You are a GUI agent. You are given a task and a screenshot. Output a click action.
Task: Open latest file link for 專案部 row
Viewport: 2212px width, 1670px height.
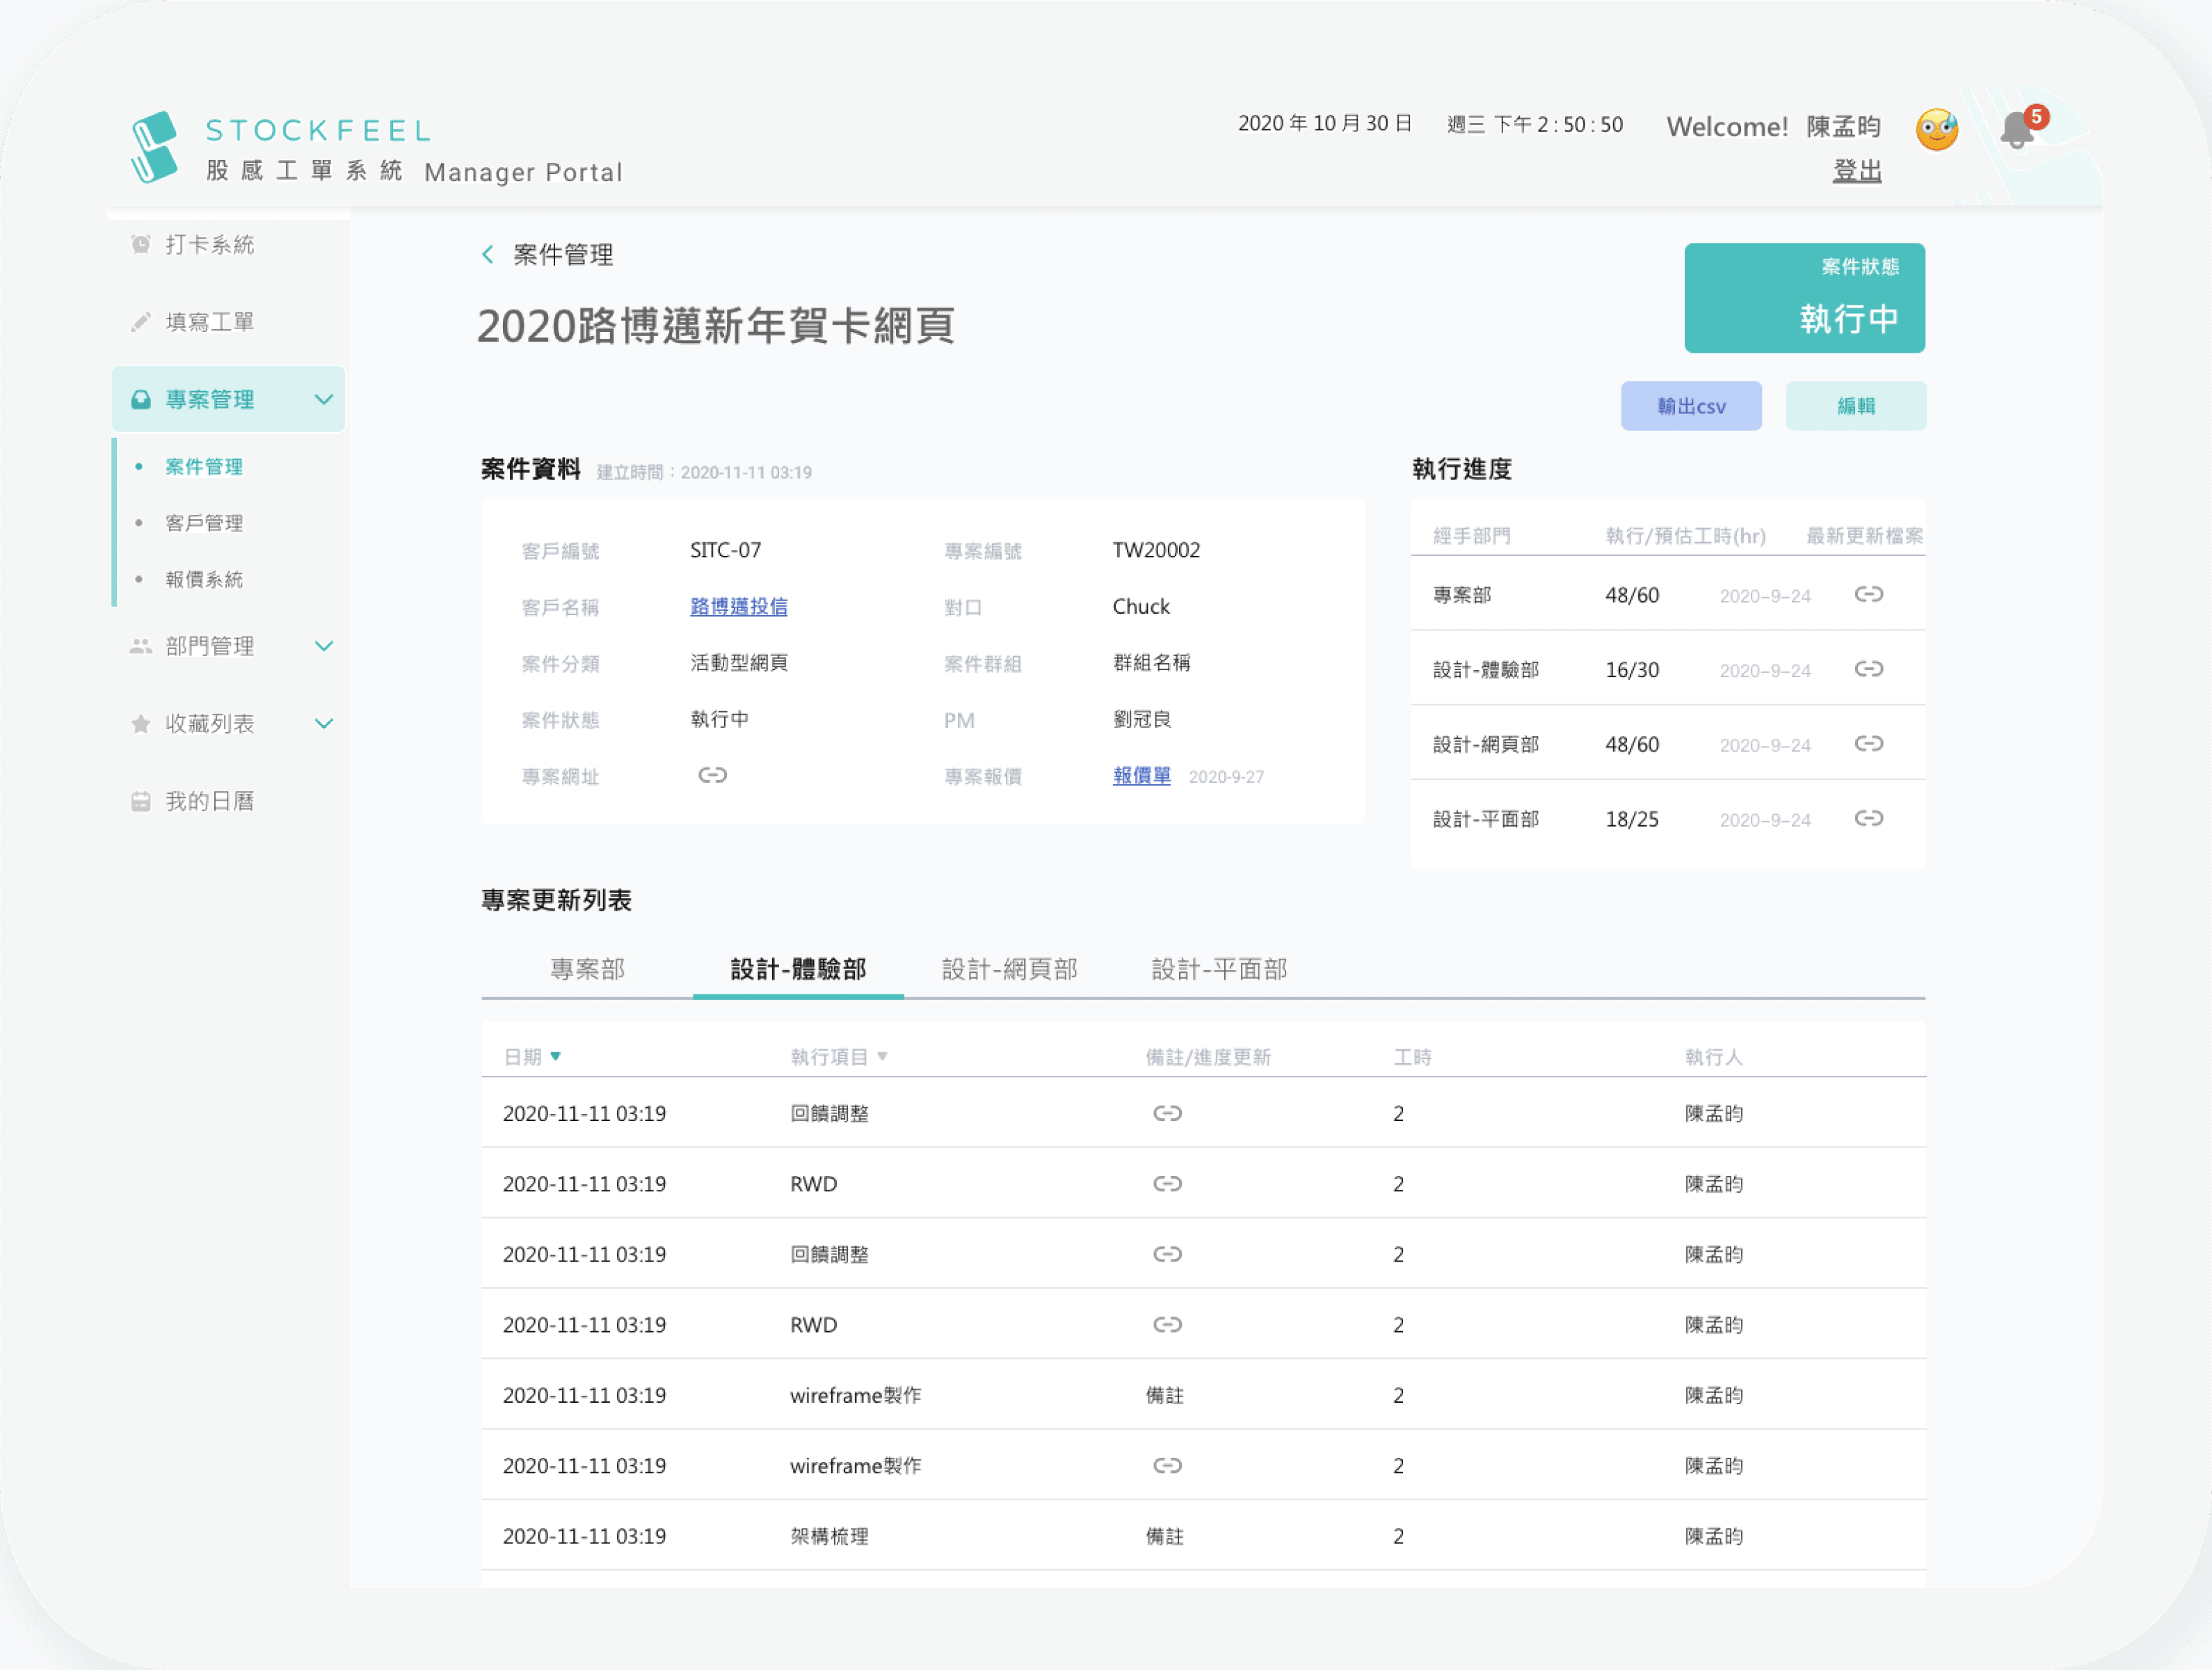click(x=1868, y=596)
